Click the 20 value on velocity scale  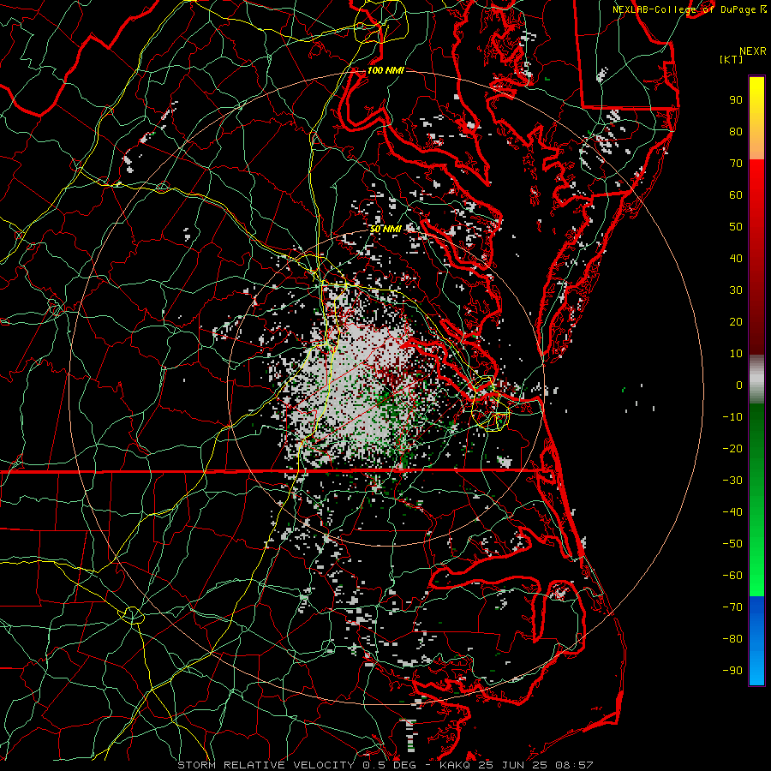click(x=736, y=321)
